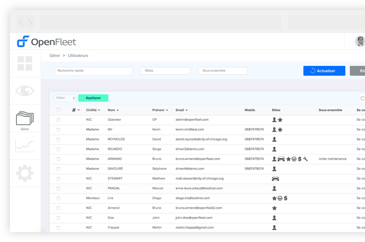Check the checkbox for John Doe's row
The image size is (365, 242).
[x=58, y=218]
